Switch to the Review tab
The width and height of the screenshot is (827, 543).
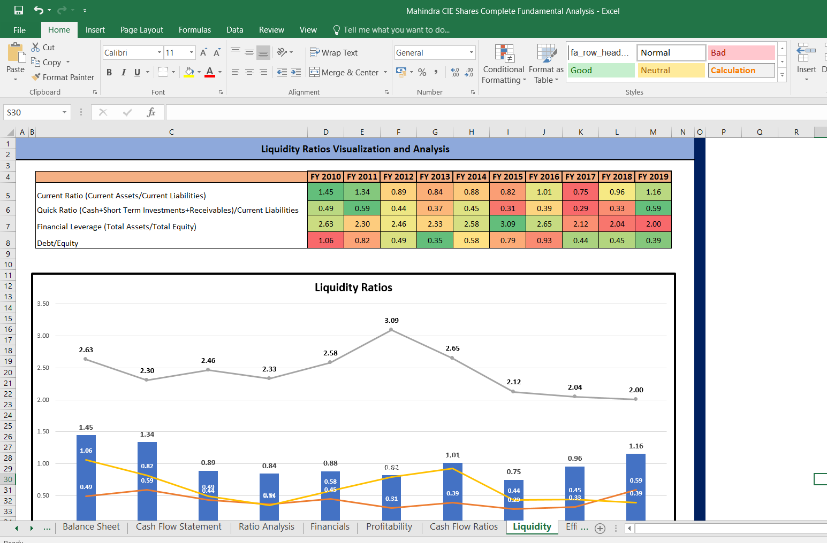point(271,30)
